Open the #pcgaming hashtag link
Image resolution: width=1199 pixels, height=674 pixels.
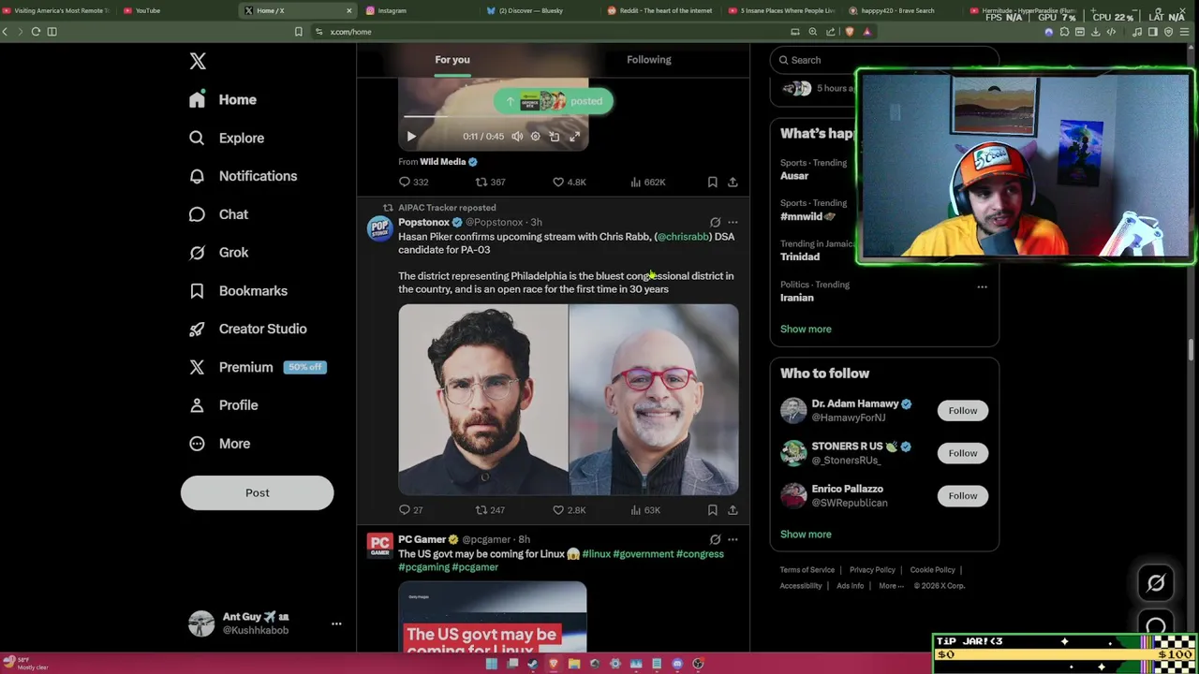click(x=423, y=567)
